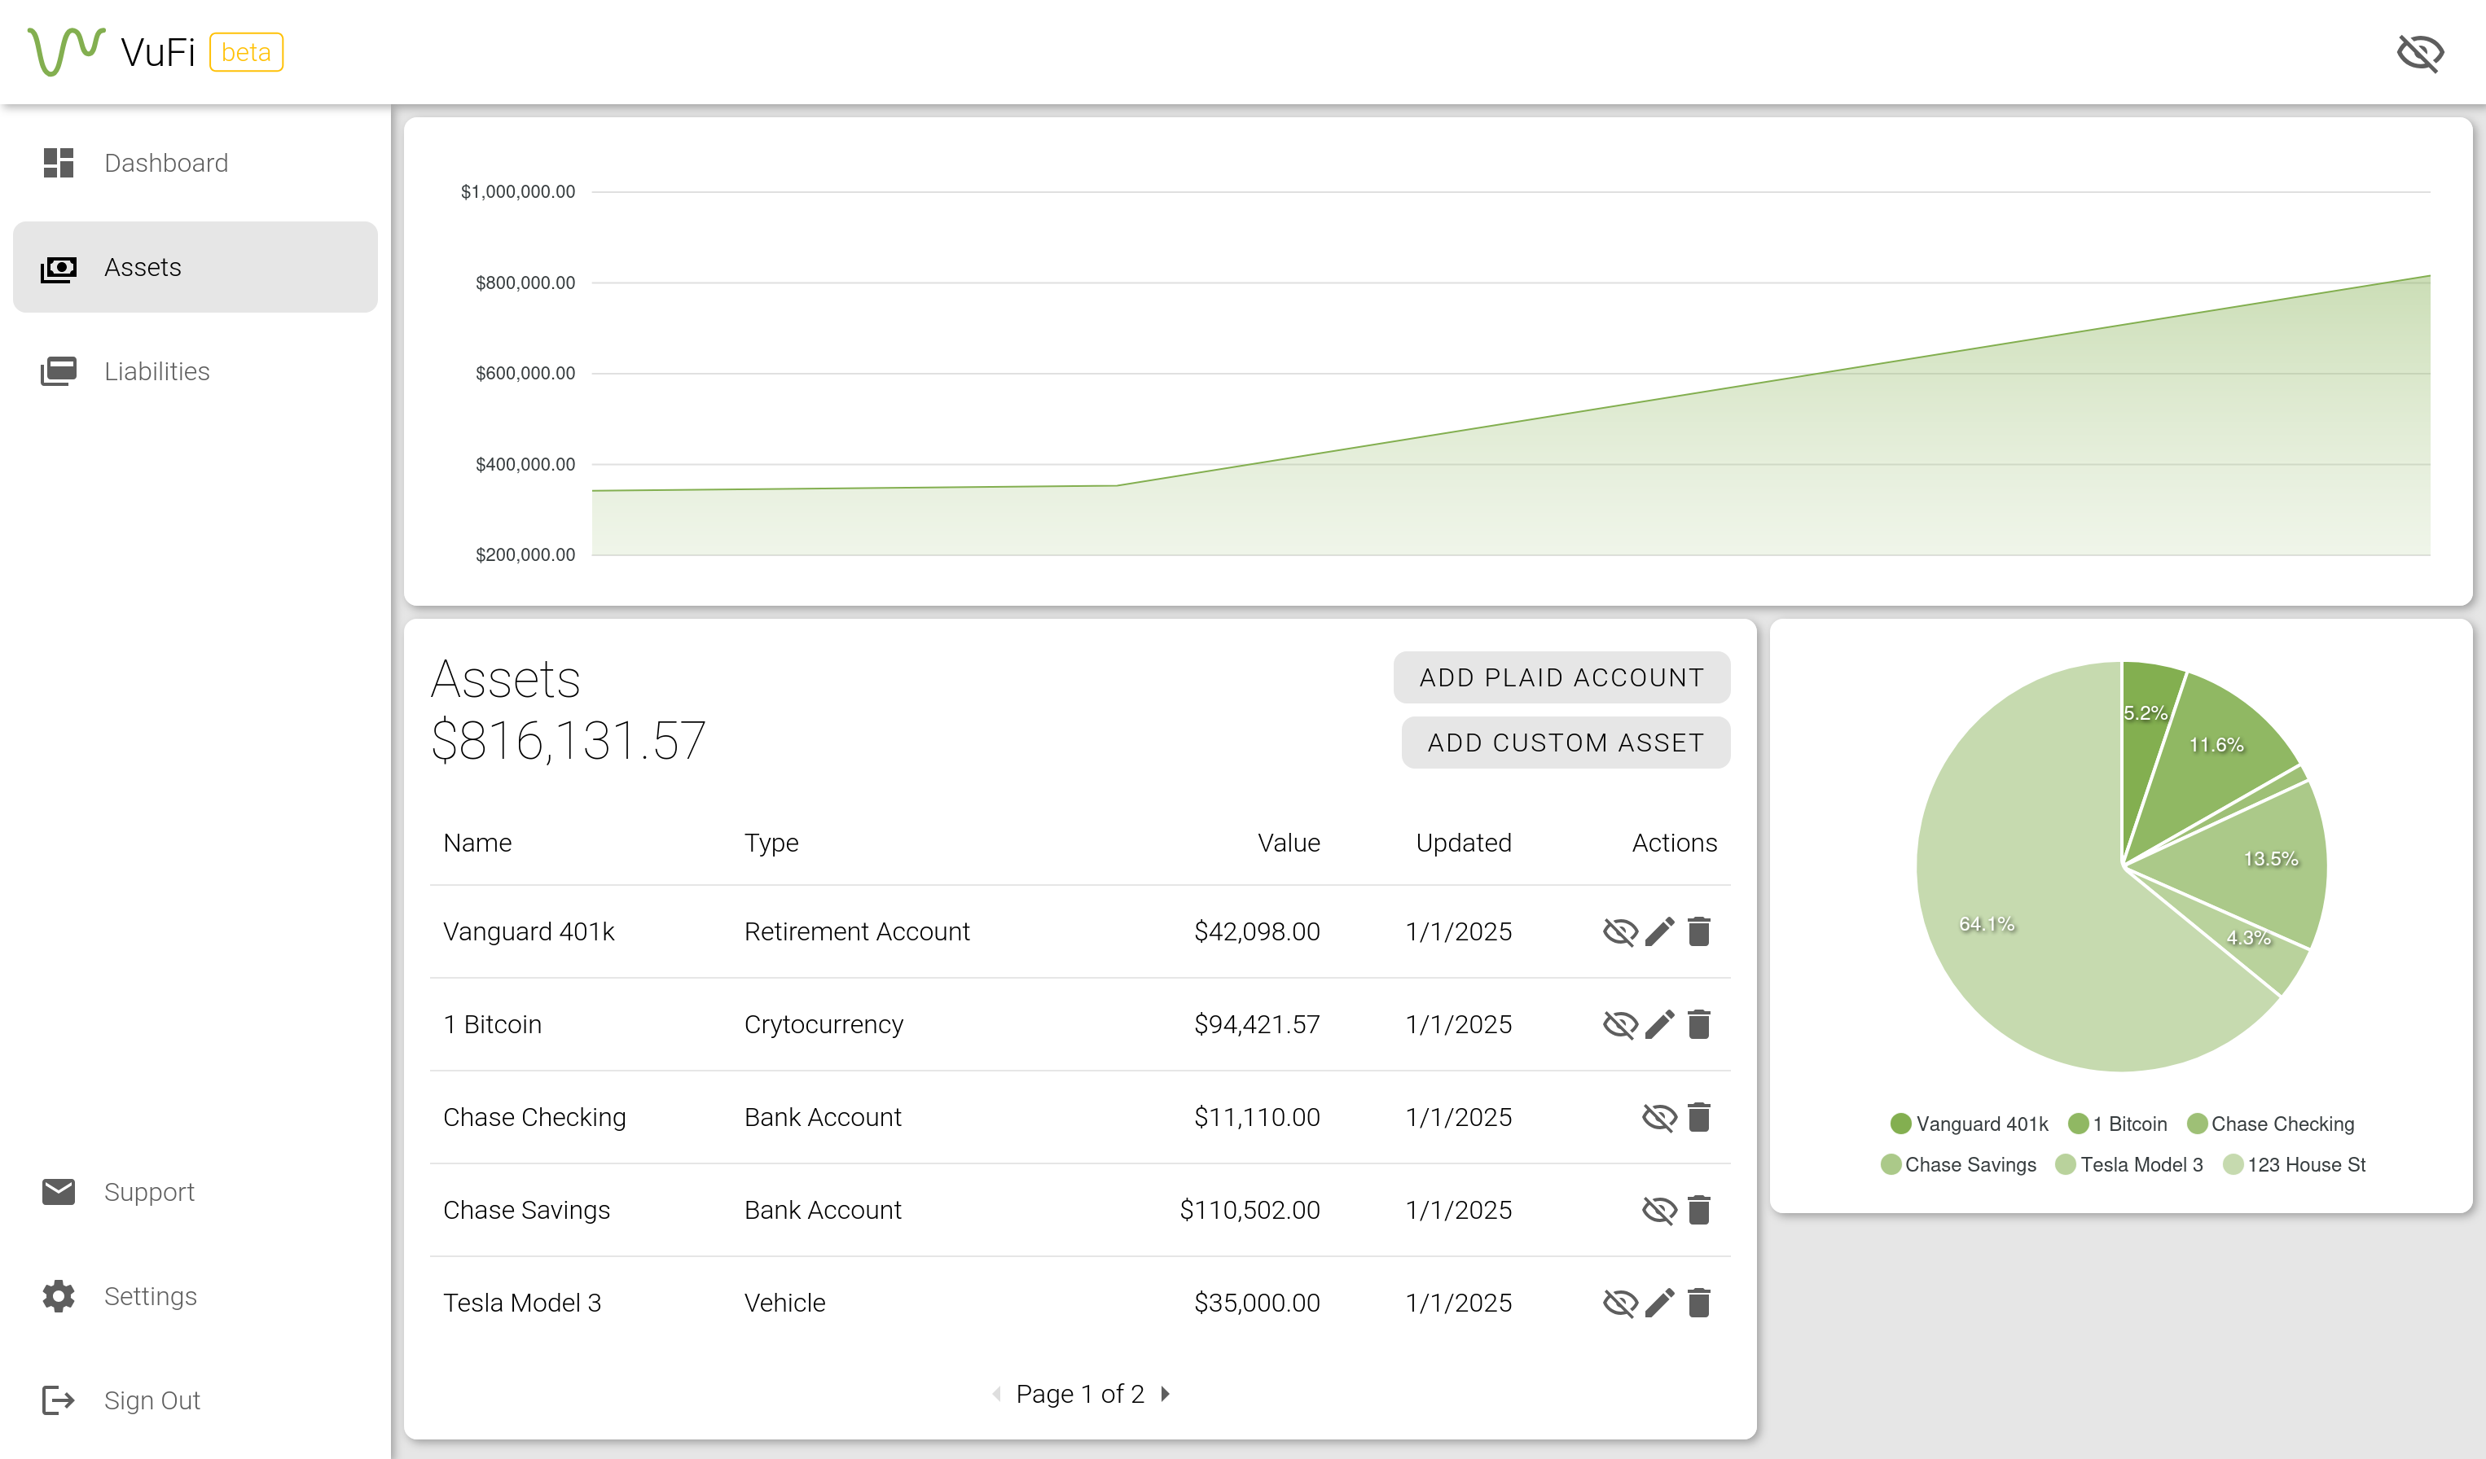The image size is (2486, 1459).
Task: Open Settings from the sidebar
Action: (195, 1296)
